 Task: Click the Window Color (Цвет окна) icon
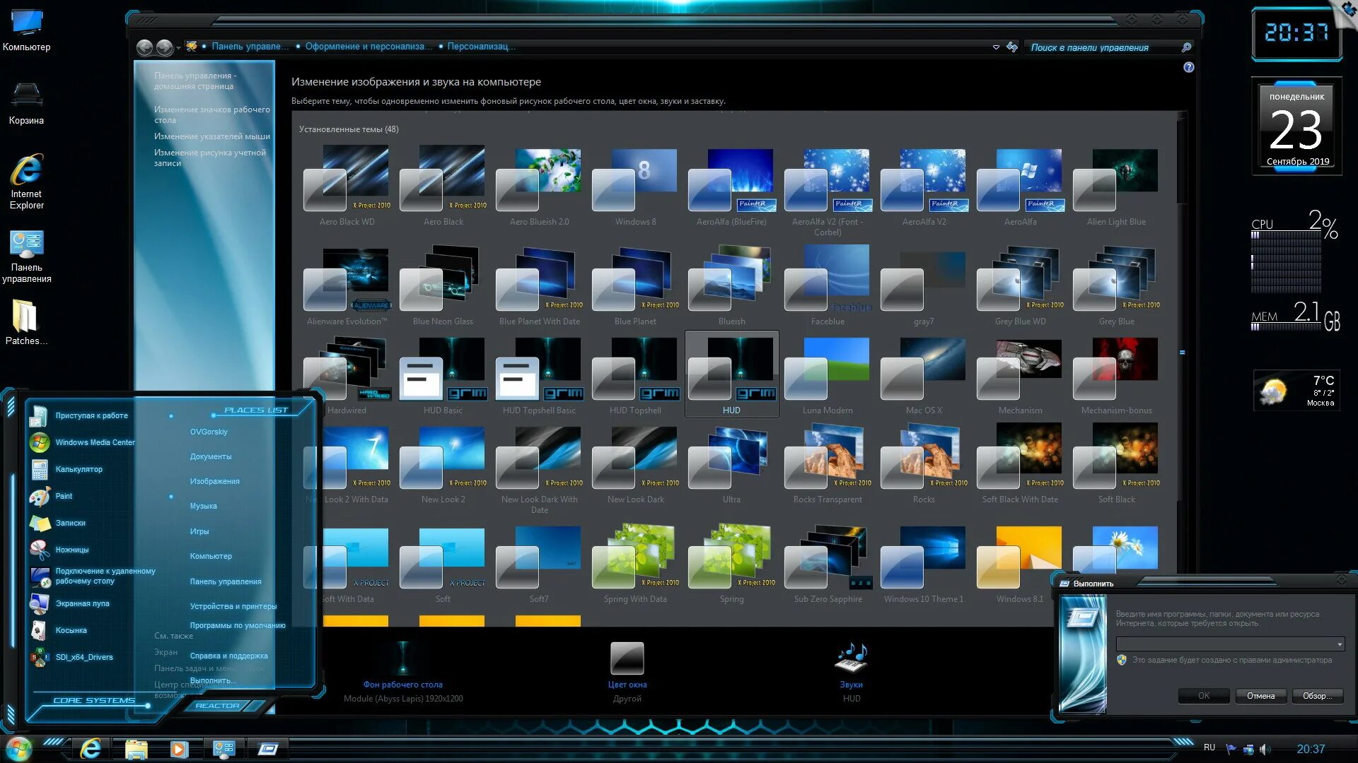click(x=627, y=658)
